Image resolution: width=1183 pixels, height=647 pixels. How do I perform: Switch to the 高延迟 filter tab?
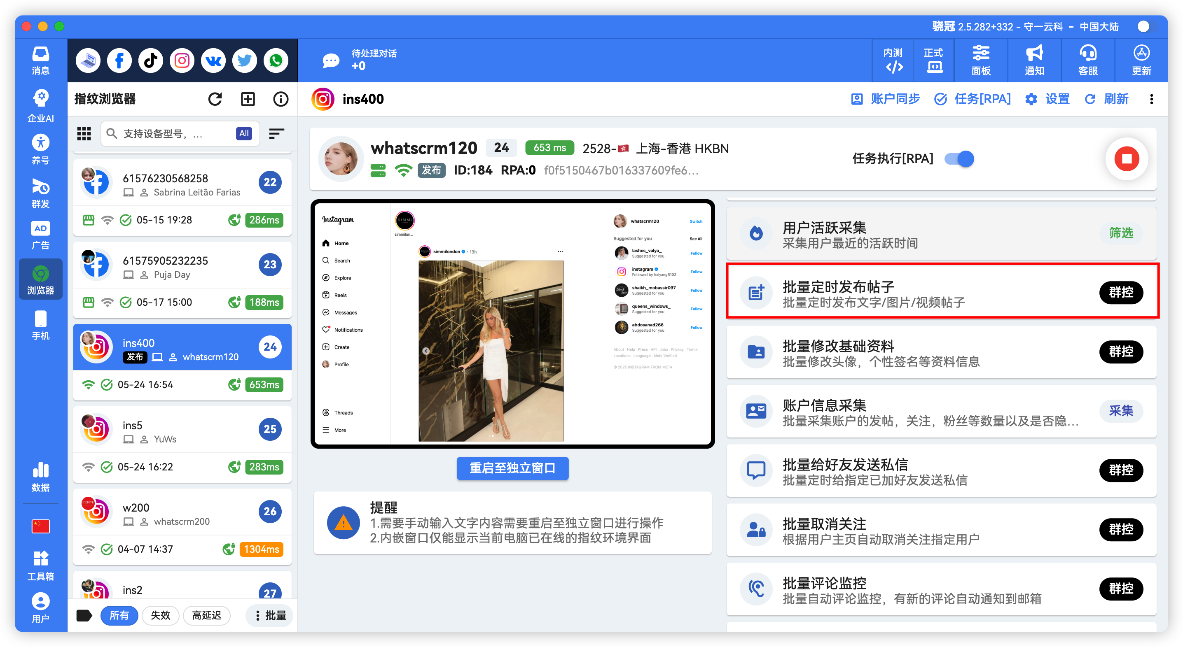click(x=207, y=615)
